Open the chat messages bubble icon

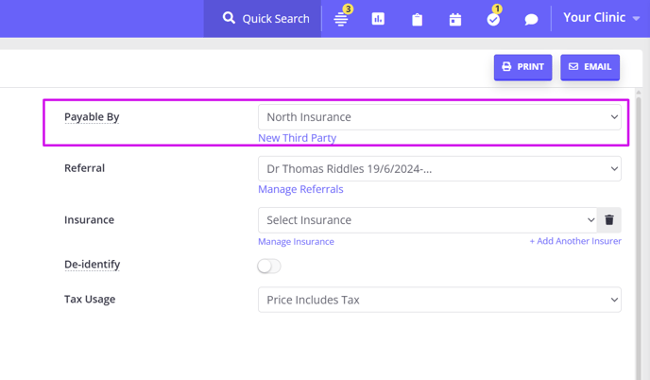tap(531, 20)
